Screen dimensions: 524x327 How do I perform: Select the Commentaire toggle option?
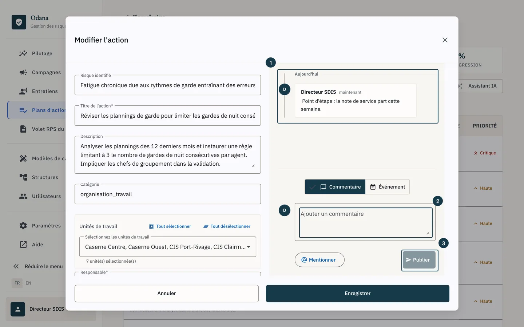pyautogui.click(x=335, y=187)
